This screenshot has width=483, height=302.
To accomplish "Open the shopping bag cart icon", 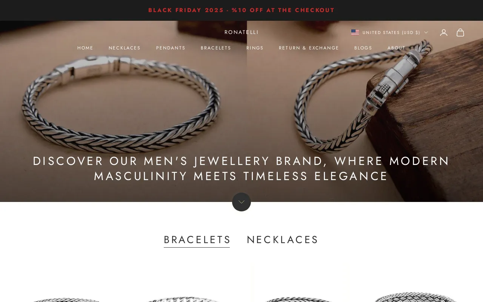I will [x=460, y=32].
